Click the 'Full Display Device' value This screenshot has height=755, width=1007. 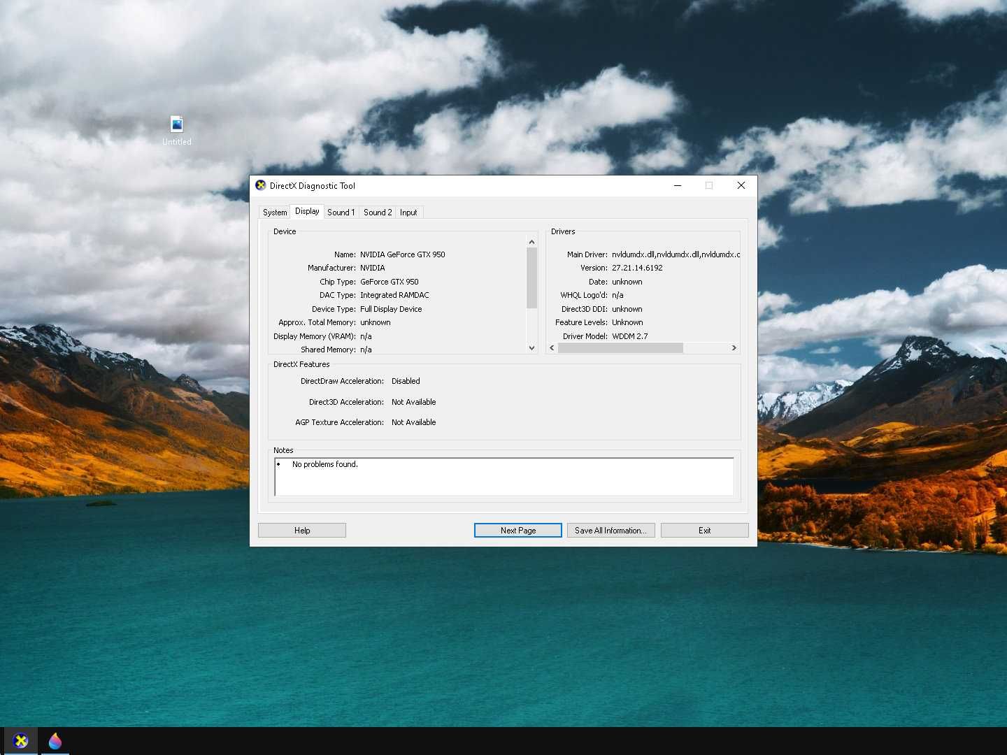tap(391, 309)
